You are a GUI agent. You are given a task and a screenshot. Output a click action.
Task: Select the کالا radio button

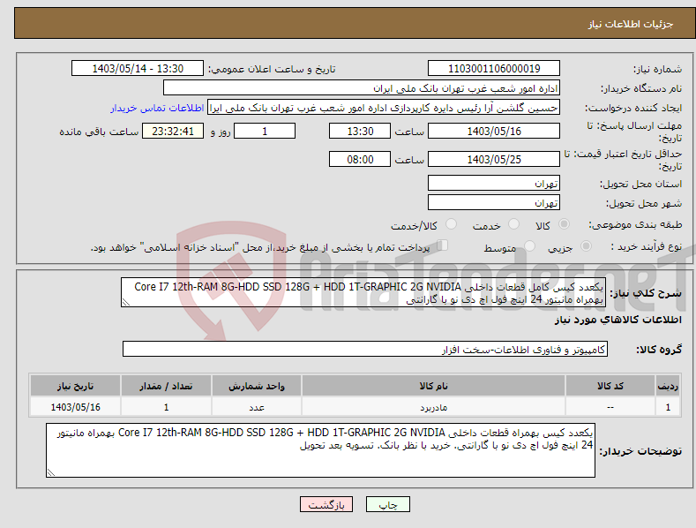click(x=565, y=224)
